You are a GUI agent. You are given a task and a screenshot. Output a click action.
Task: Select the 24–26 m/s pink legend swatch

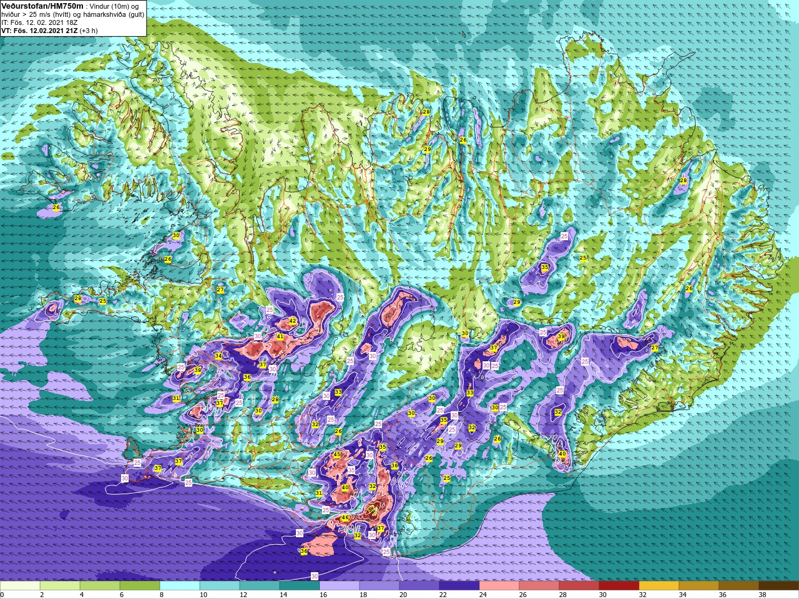[x=499, y=587]
